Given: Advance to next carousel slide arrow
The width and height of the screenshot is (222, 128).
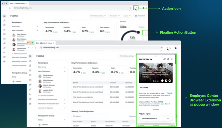Looking at the screenshot, I should point(166,81).
